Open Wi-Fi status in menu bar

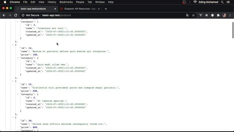(x=195, y=2)
